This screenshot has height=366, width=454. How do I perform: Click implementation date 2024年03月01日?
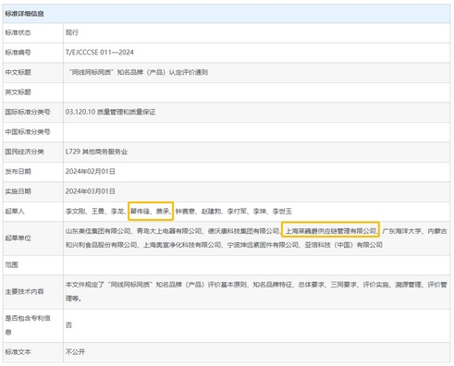coord(91,191)
